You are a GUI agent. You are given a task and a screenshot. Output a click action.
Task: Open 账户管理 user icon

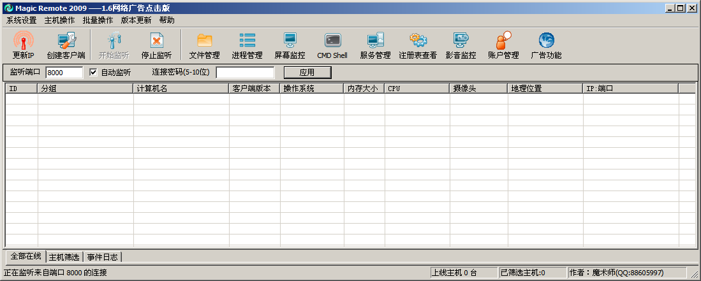[x=503, y=41]
